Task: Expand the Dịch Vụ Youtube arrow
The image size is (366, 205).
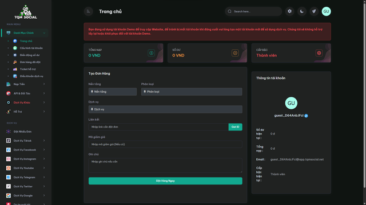Action: pyautogui.click(x=44, y=168)
